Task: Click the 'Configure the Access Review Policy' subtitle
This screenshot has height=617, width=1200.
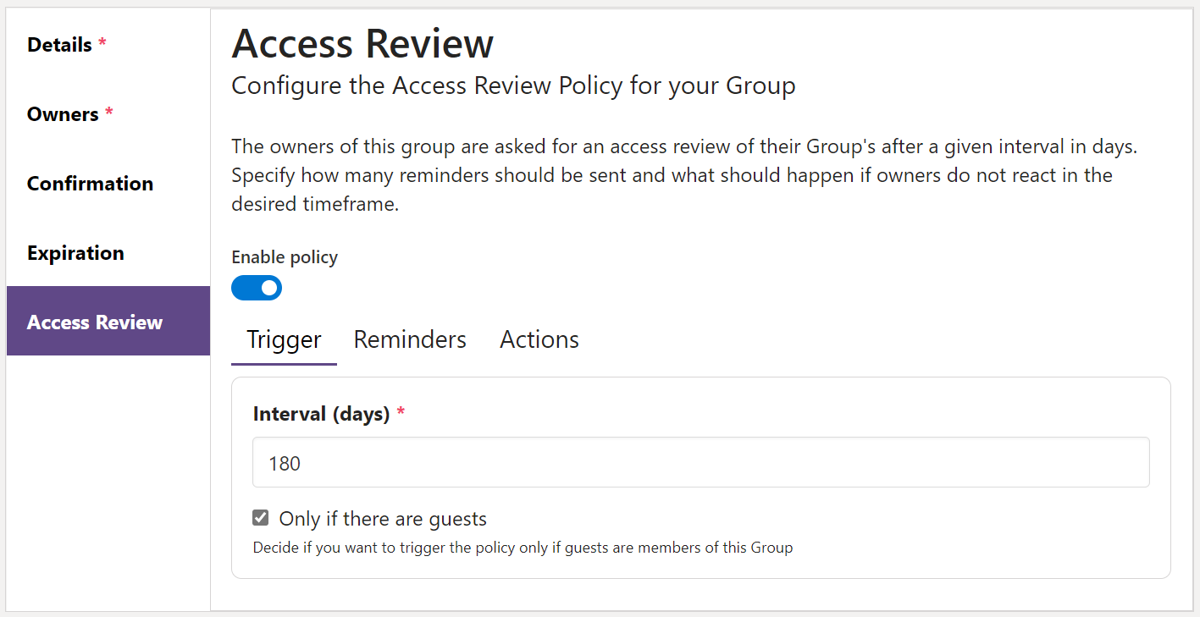Action: [x=513, y=85]
